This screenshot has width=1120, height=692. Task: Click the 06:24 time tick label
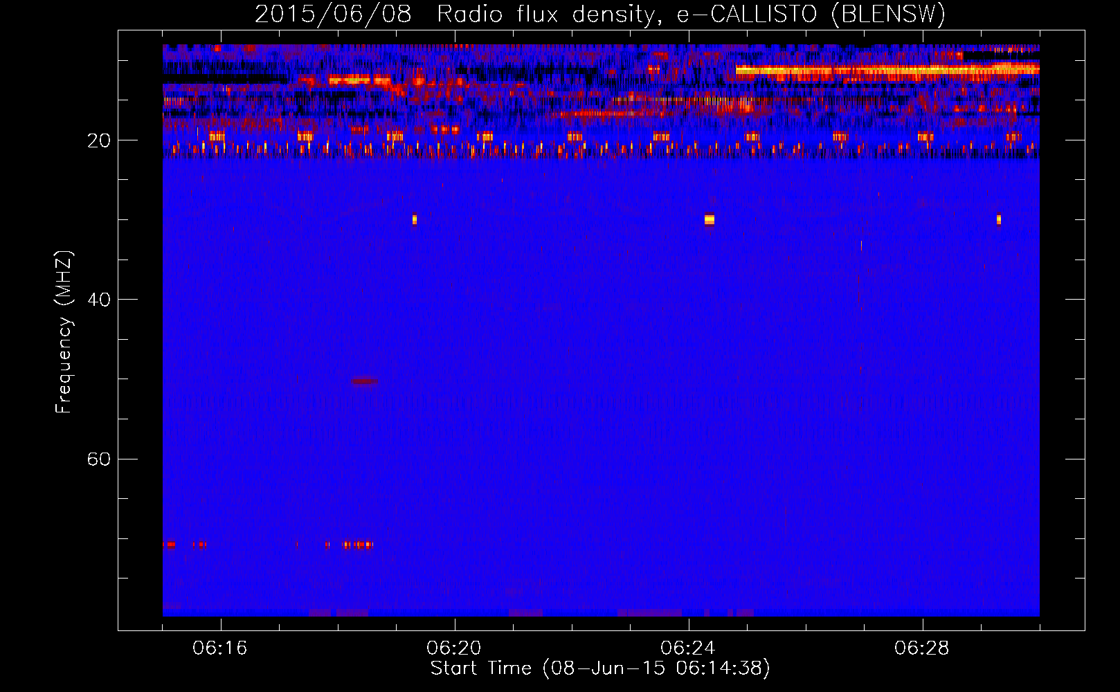pyautogui.click(x=688, y=648)
